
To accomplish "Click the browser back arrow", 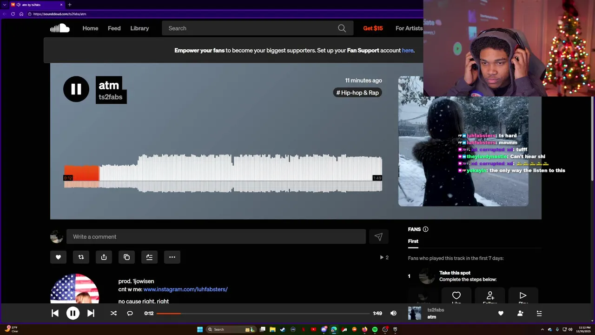I will 5,14.
